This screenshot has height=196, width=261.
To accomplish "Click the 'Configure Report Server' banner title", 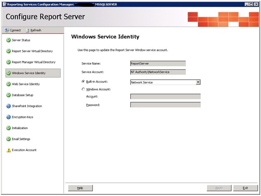I will pos(45,17).
